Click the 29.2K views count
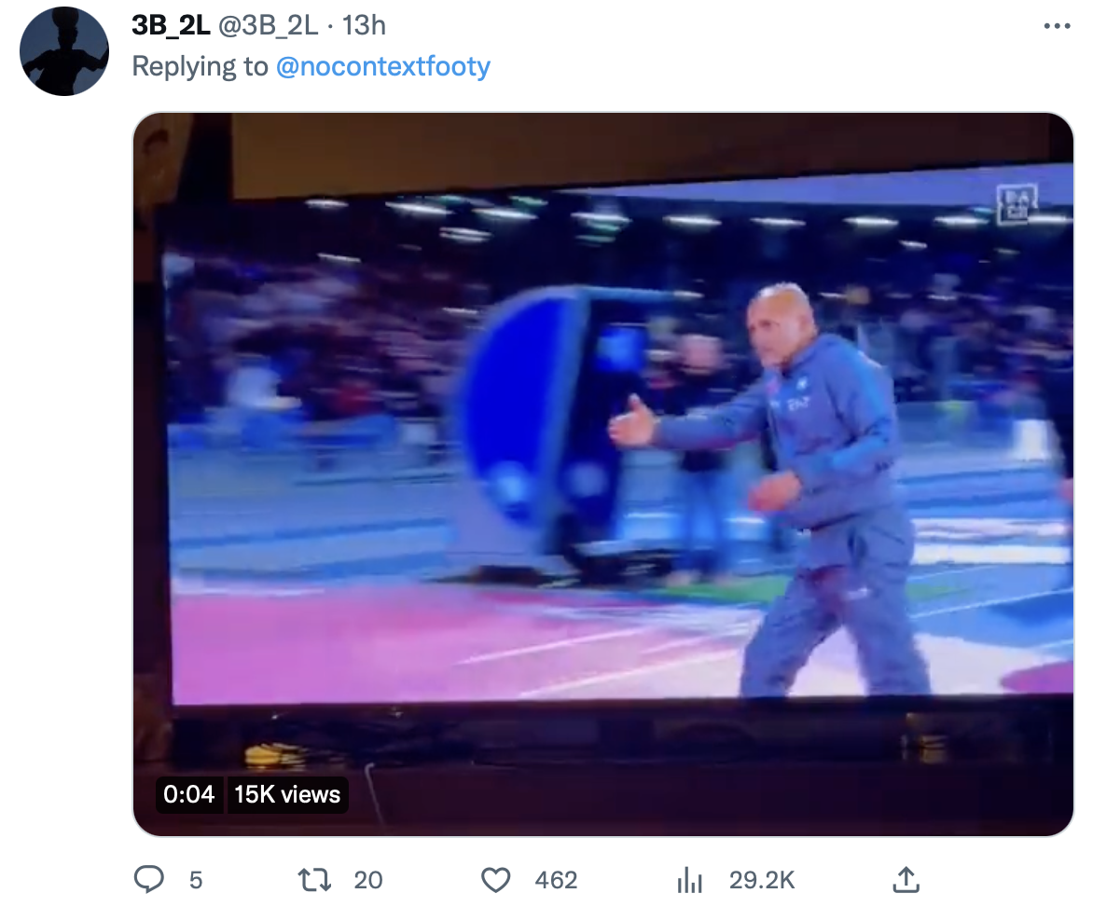Viewport: 1093px width, 907px height. 762,881
